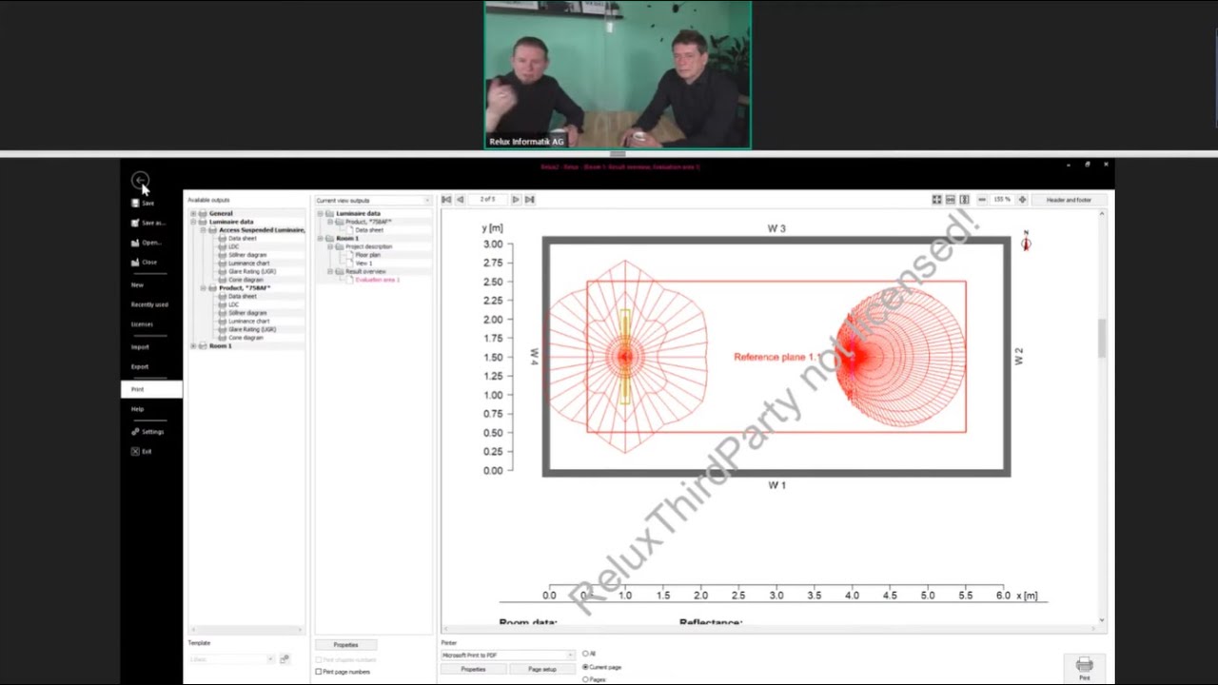
Task: Click the Settings wrench icon in sidebar
Action: (x=135, y=432)
